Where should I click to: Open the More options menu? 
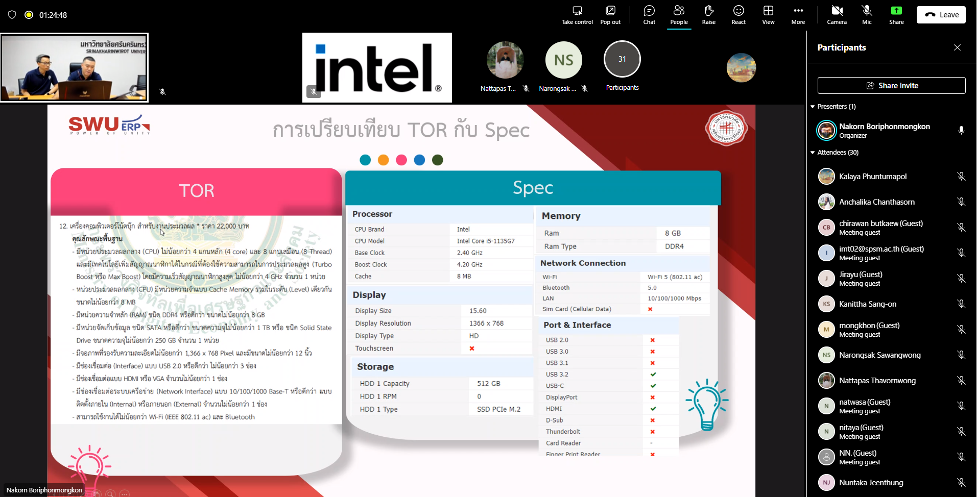pos(798,11)
